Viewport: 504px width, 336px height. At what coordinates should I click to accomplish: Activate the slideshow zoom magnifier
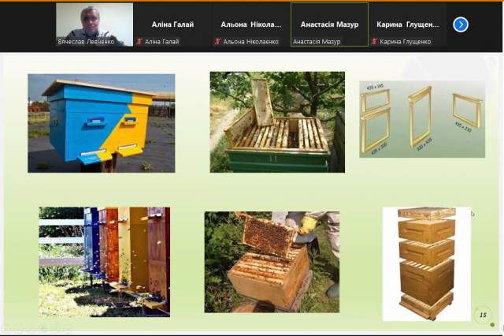pyautogui.click(x=55, y=329)
